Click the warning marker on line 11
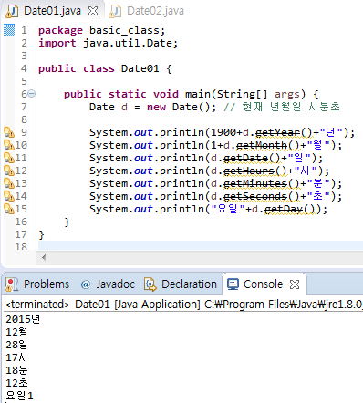The image size is (363, 403). pos(9,158)
